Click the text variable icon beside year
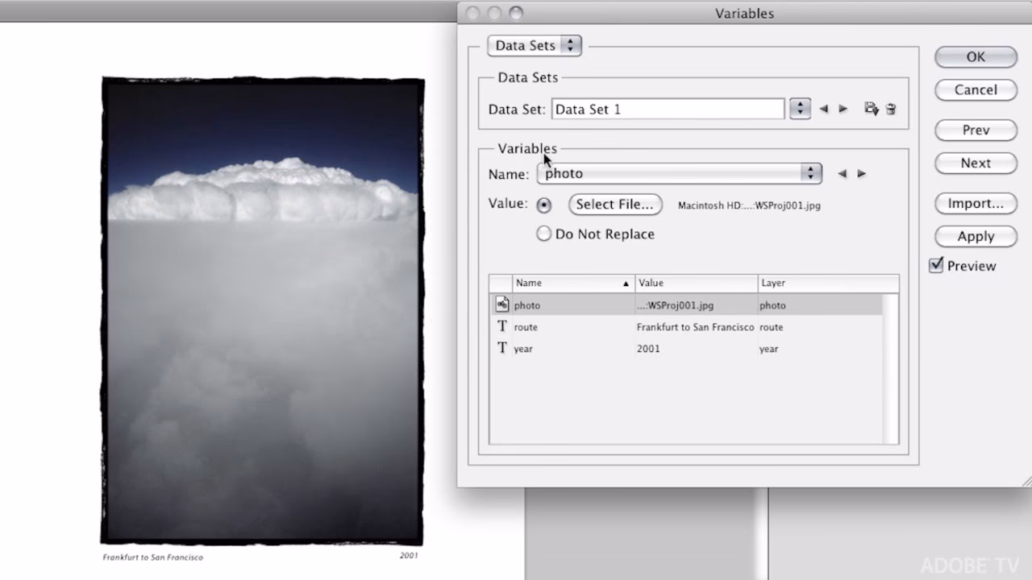 (x=502, y=348)
